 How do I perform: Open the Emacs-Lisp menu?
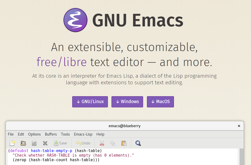[x=83, y=134]
